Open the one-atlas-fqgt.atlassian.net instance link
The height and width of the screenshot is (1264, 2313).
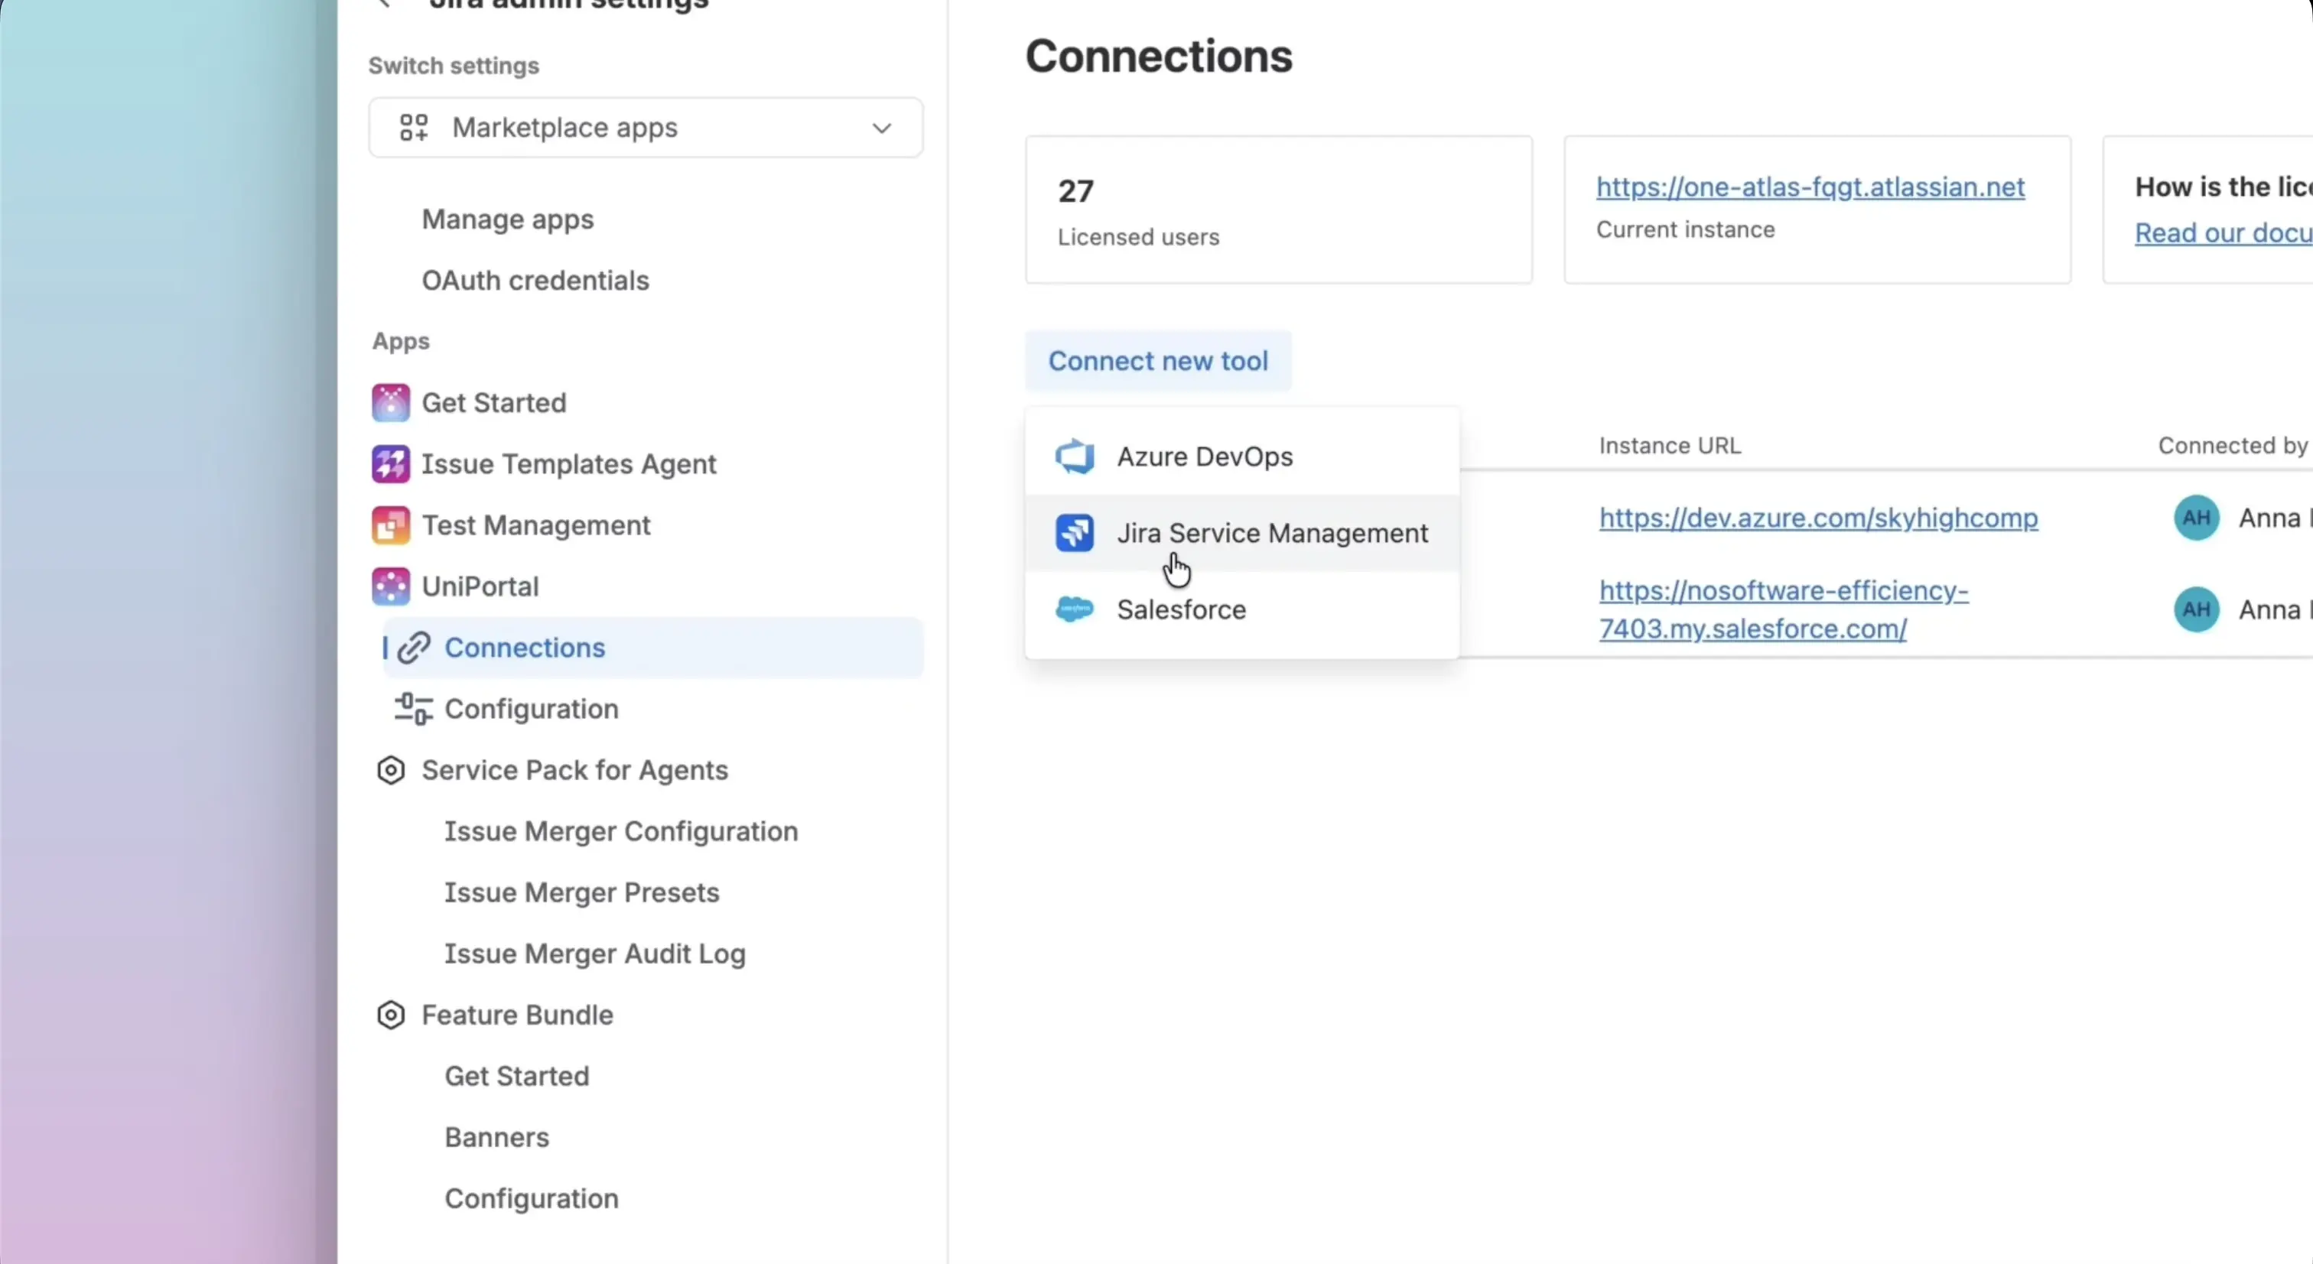pyautogui.click(x=1810, y=187)
